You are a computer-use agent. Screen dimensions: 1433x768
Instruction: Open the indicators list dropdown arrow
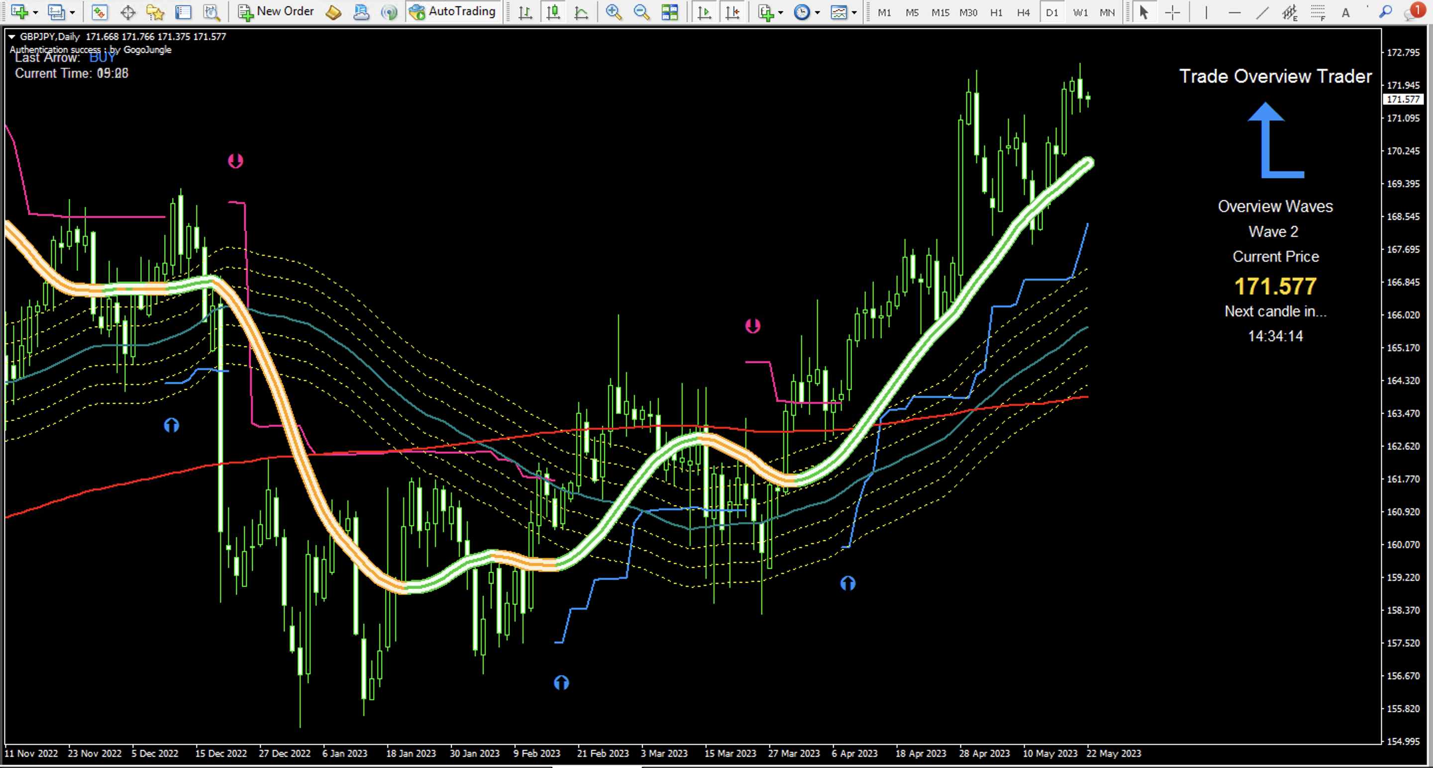781,12
